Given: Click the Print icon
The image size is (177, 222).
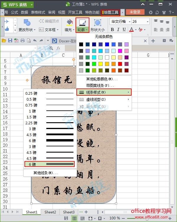Looking at the screenshot, I should [x=22, y=41].
